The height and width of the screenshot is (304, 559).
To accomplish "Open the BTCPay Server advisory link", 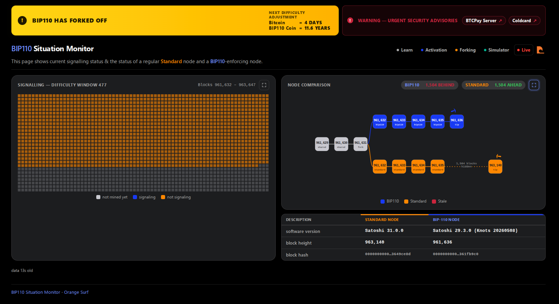I will coord(484,20).
